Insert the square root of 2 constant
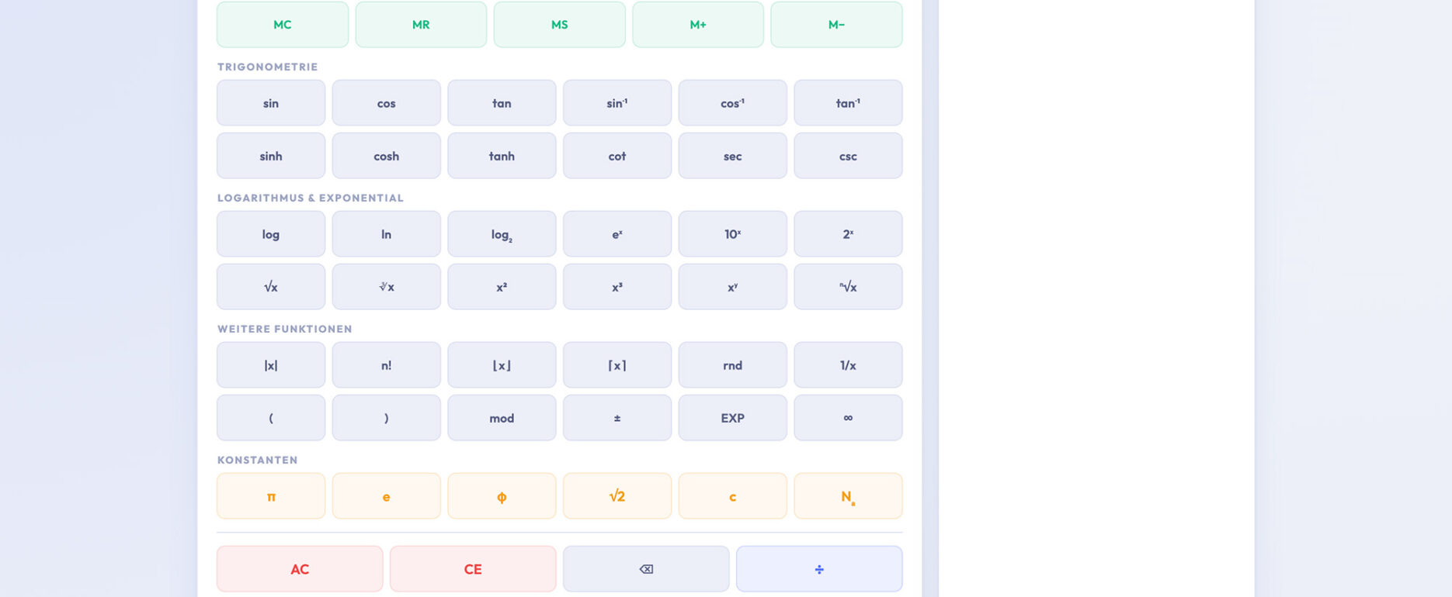 pos(617,496)
